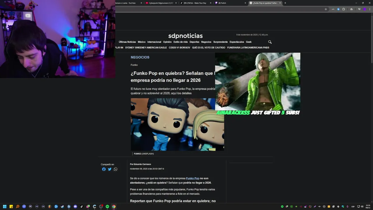Open Discord from the taskbar
Screen dimensions: 373x210
[75, 206]
